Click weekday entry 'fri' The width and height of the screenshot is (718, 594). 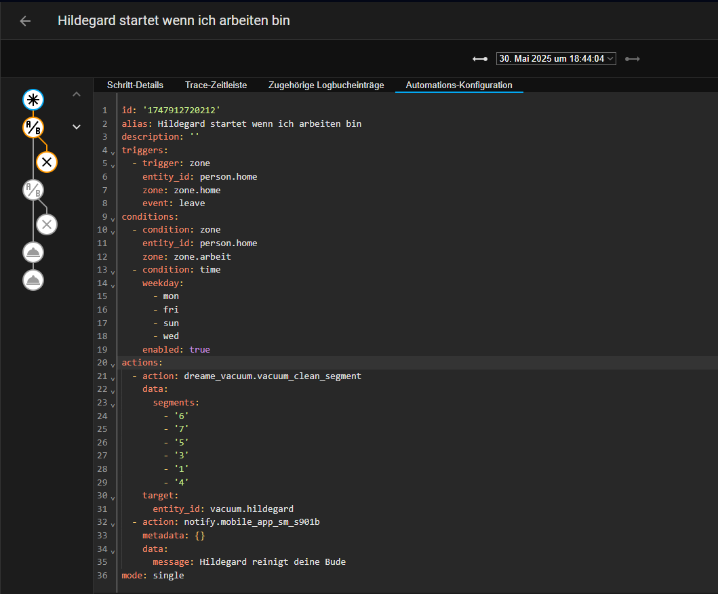coord(171,310)
